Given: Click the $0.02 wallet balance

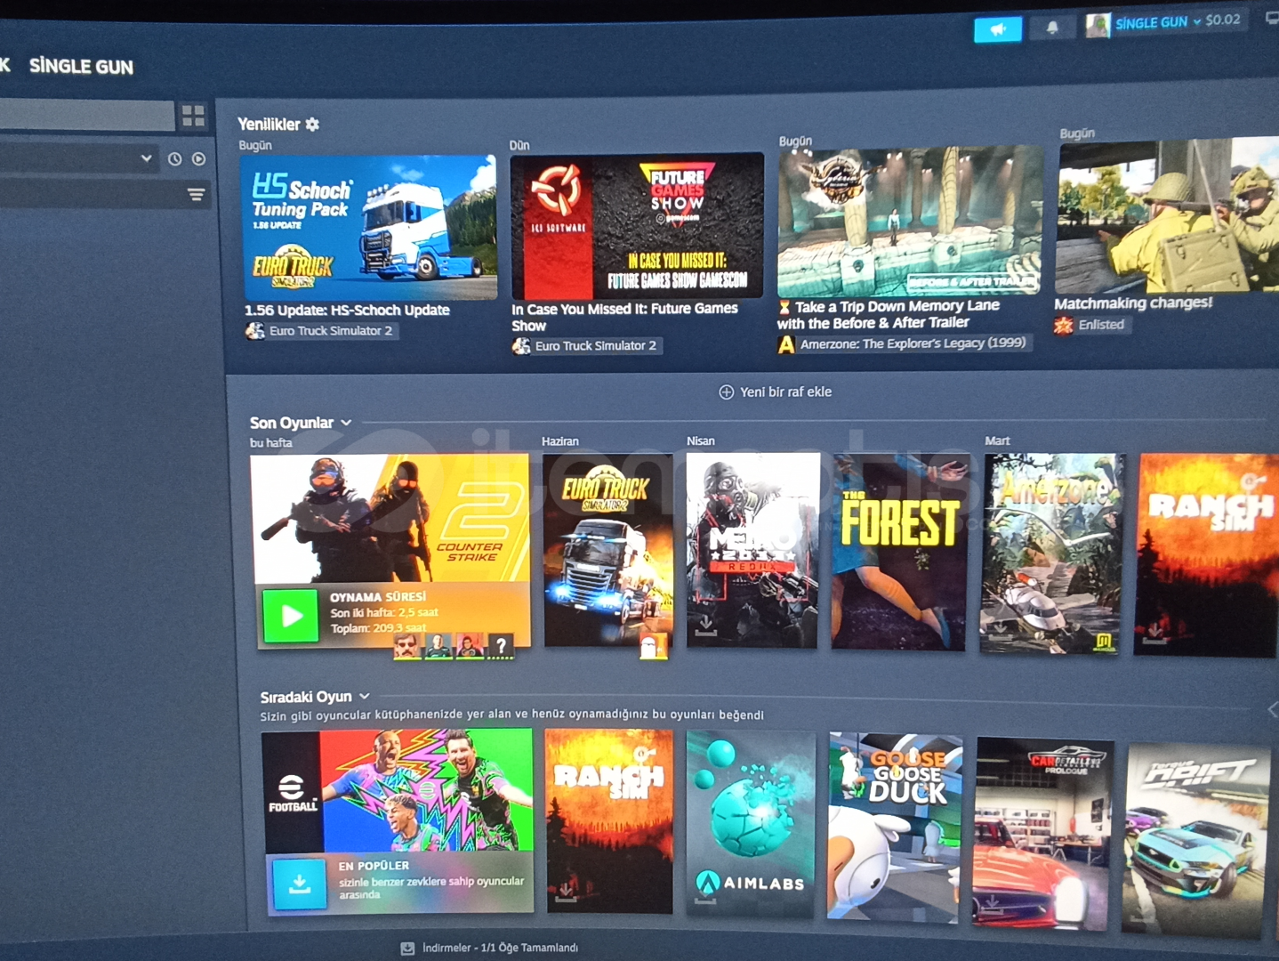Looking at the screenshot, I should click(x=1223, y=20).
